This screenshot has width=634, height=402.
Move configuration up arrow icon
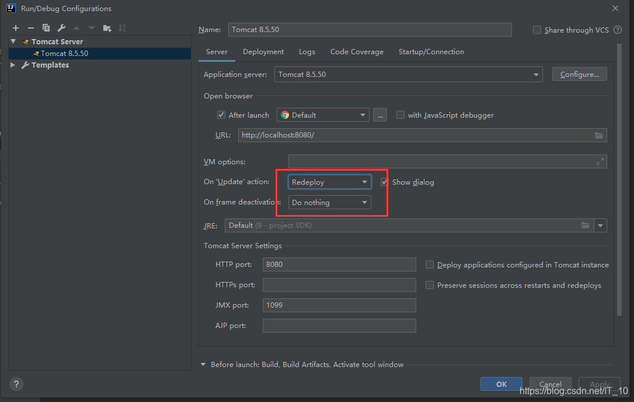pos(76,28)
